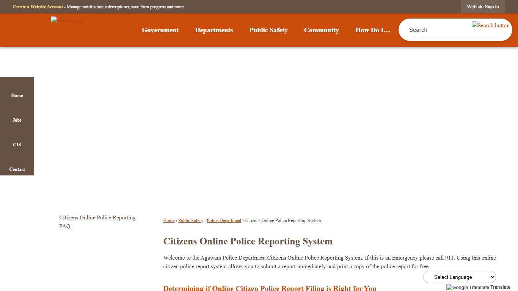The width and height of the screenshot is (518, 291).
Task: Open the Jobs sidebar item
Action: (17, 120)
